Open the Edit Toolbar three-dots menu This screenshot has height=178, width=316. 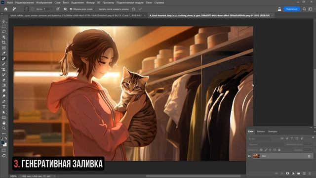(4, 133)
